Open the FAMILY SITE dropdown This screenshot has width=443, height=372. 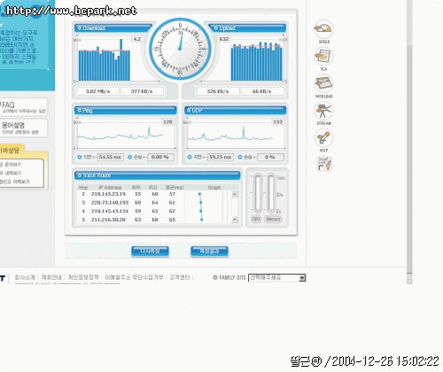pos(277,278)
